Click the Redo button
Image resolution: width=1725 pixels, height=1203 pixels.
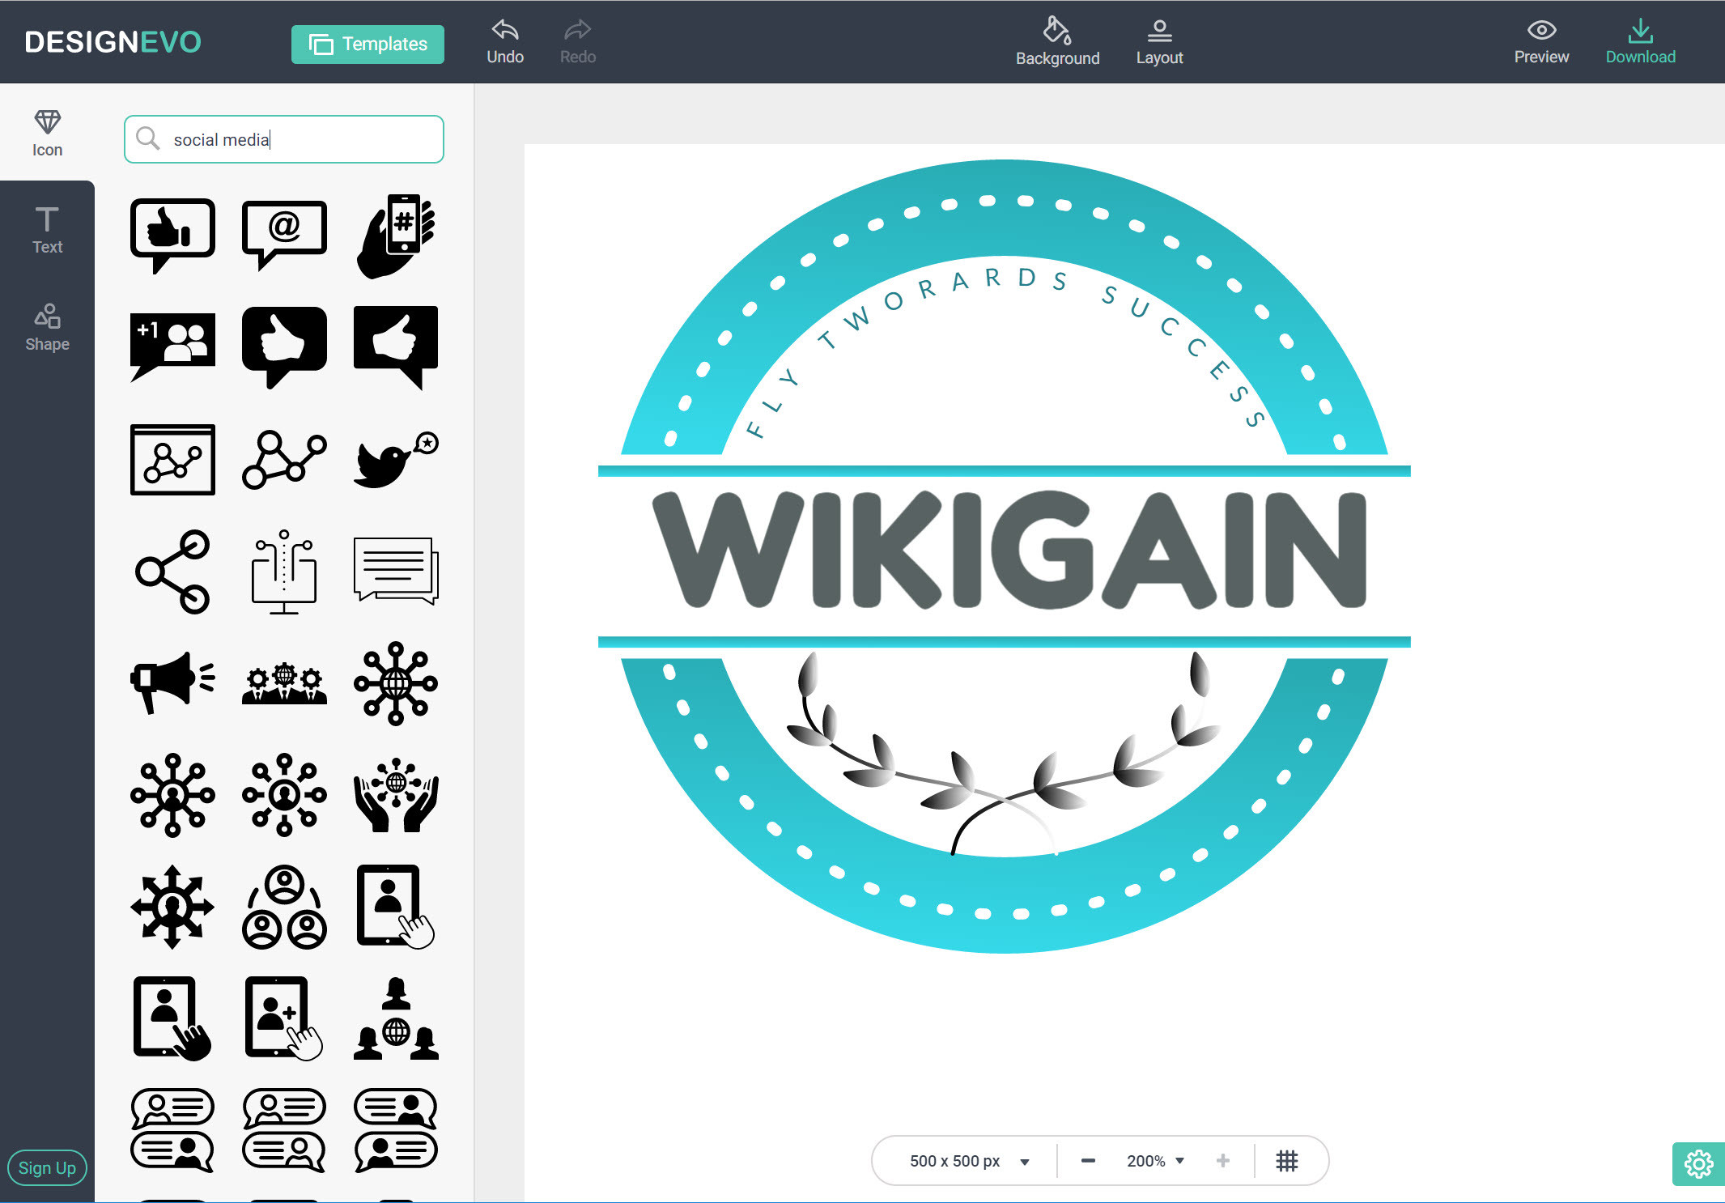pos(578,42)
